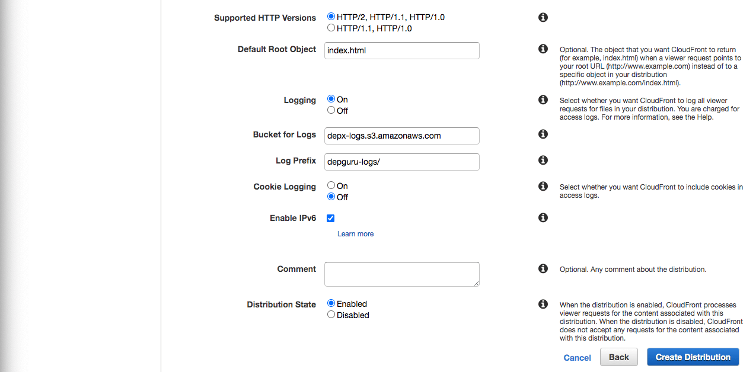756x372 pixels.
Task: Click info icon next to Comment
Action: (543, 269)
